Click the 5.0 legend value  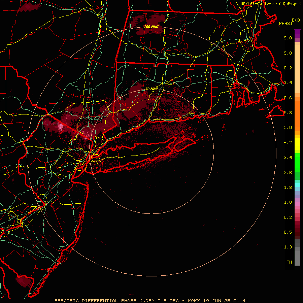tap(288, 128)
